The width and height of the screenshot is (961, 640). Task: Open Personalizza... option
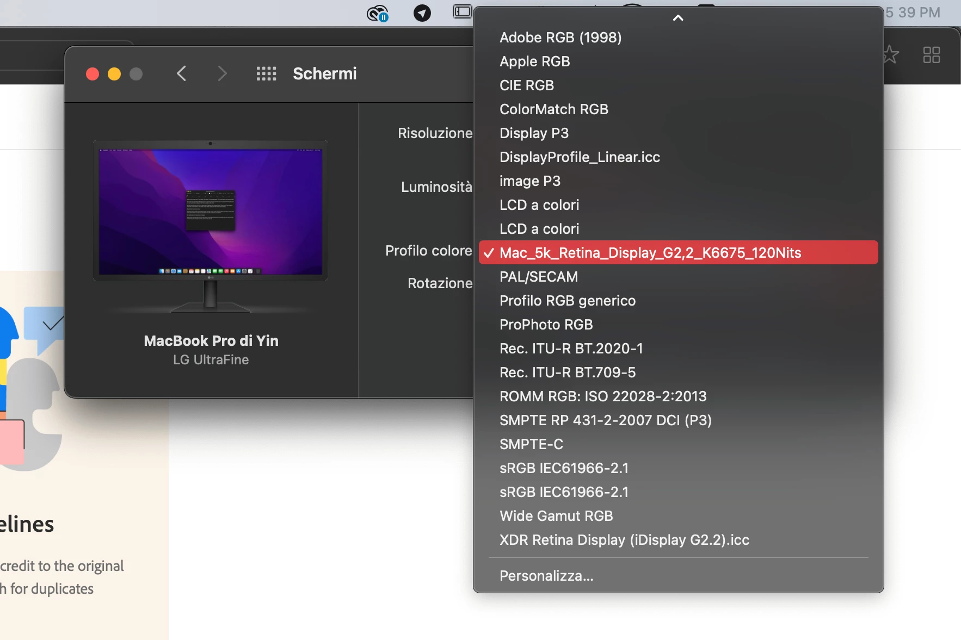coord(678,576)
